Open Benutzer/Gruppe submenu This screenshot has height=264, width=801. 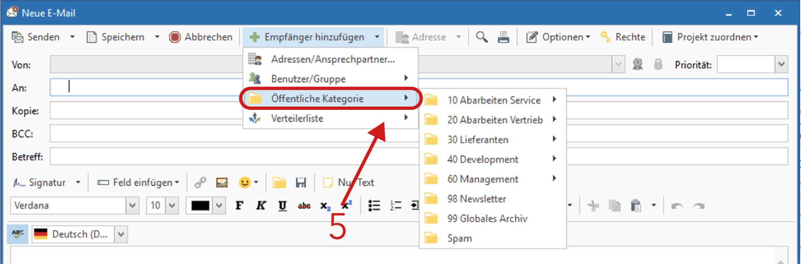click(330, 79)
